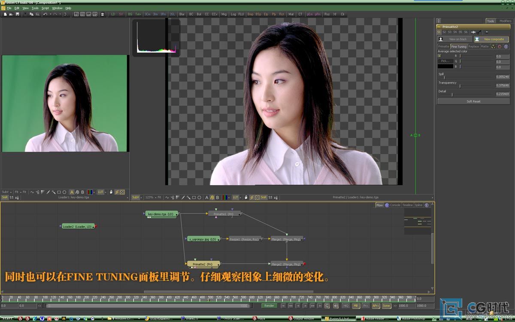Image resolution: width=515 pixels, height=322 pixels.
Task: Click the Undo arrow in the toolbar
Action: [45, 14]
